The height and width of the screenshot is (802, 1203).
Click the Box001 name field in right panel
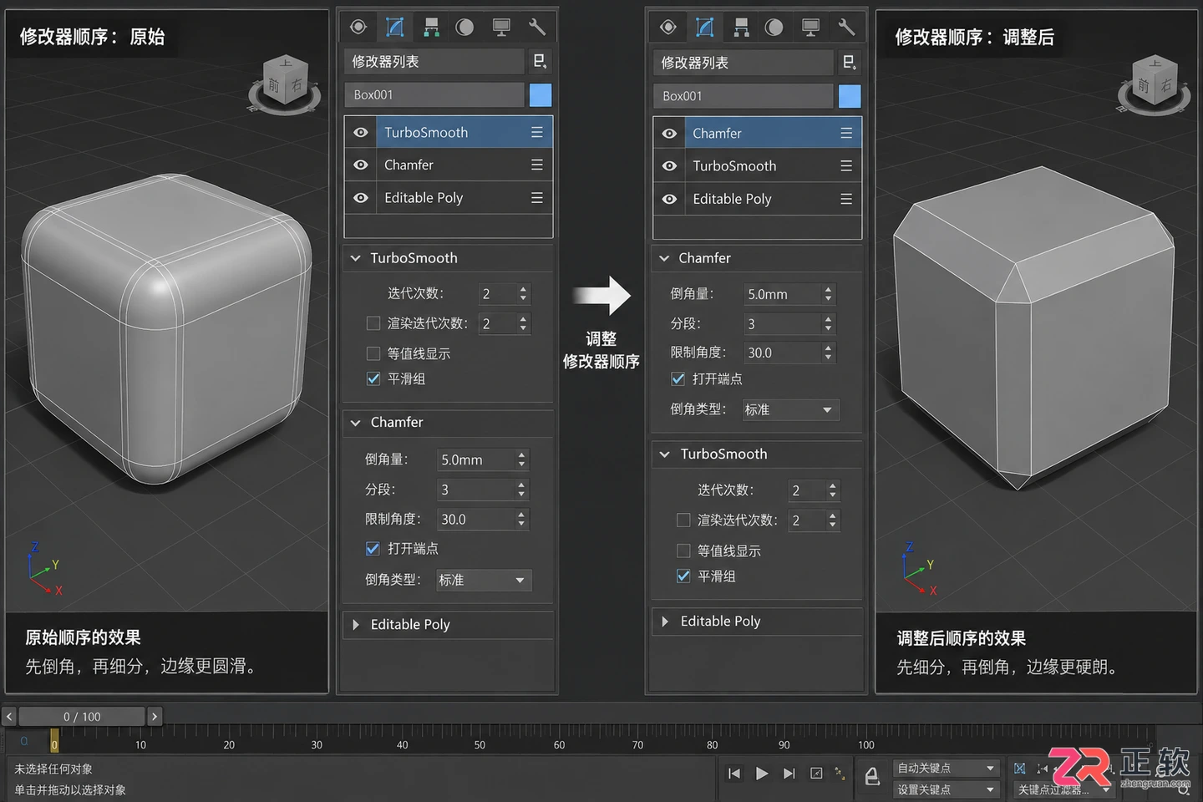click(x=743, y=96)
